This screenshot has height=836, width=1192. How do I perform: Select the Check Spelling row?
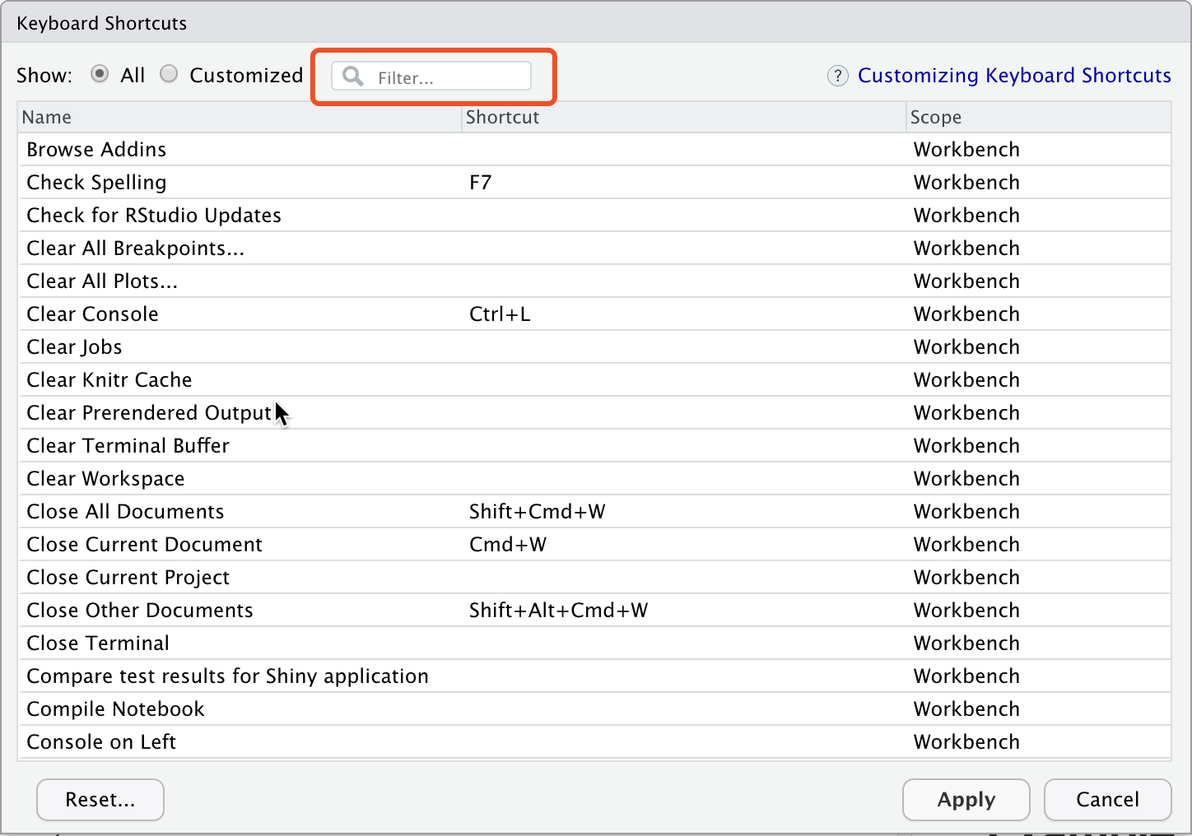coord(96,183)
